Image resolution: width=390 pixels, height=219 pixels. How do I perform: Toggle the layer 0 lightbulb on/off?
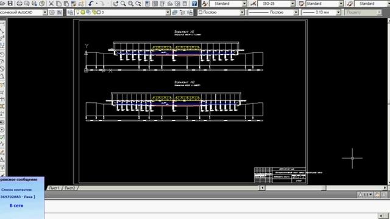pos(77,12)
